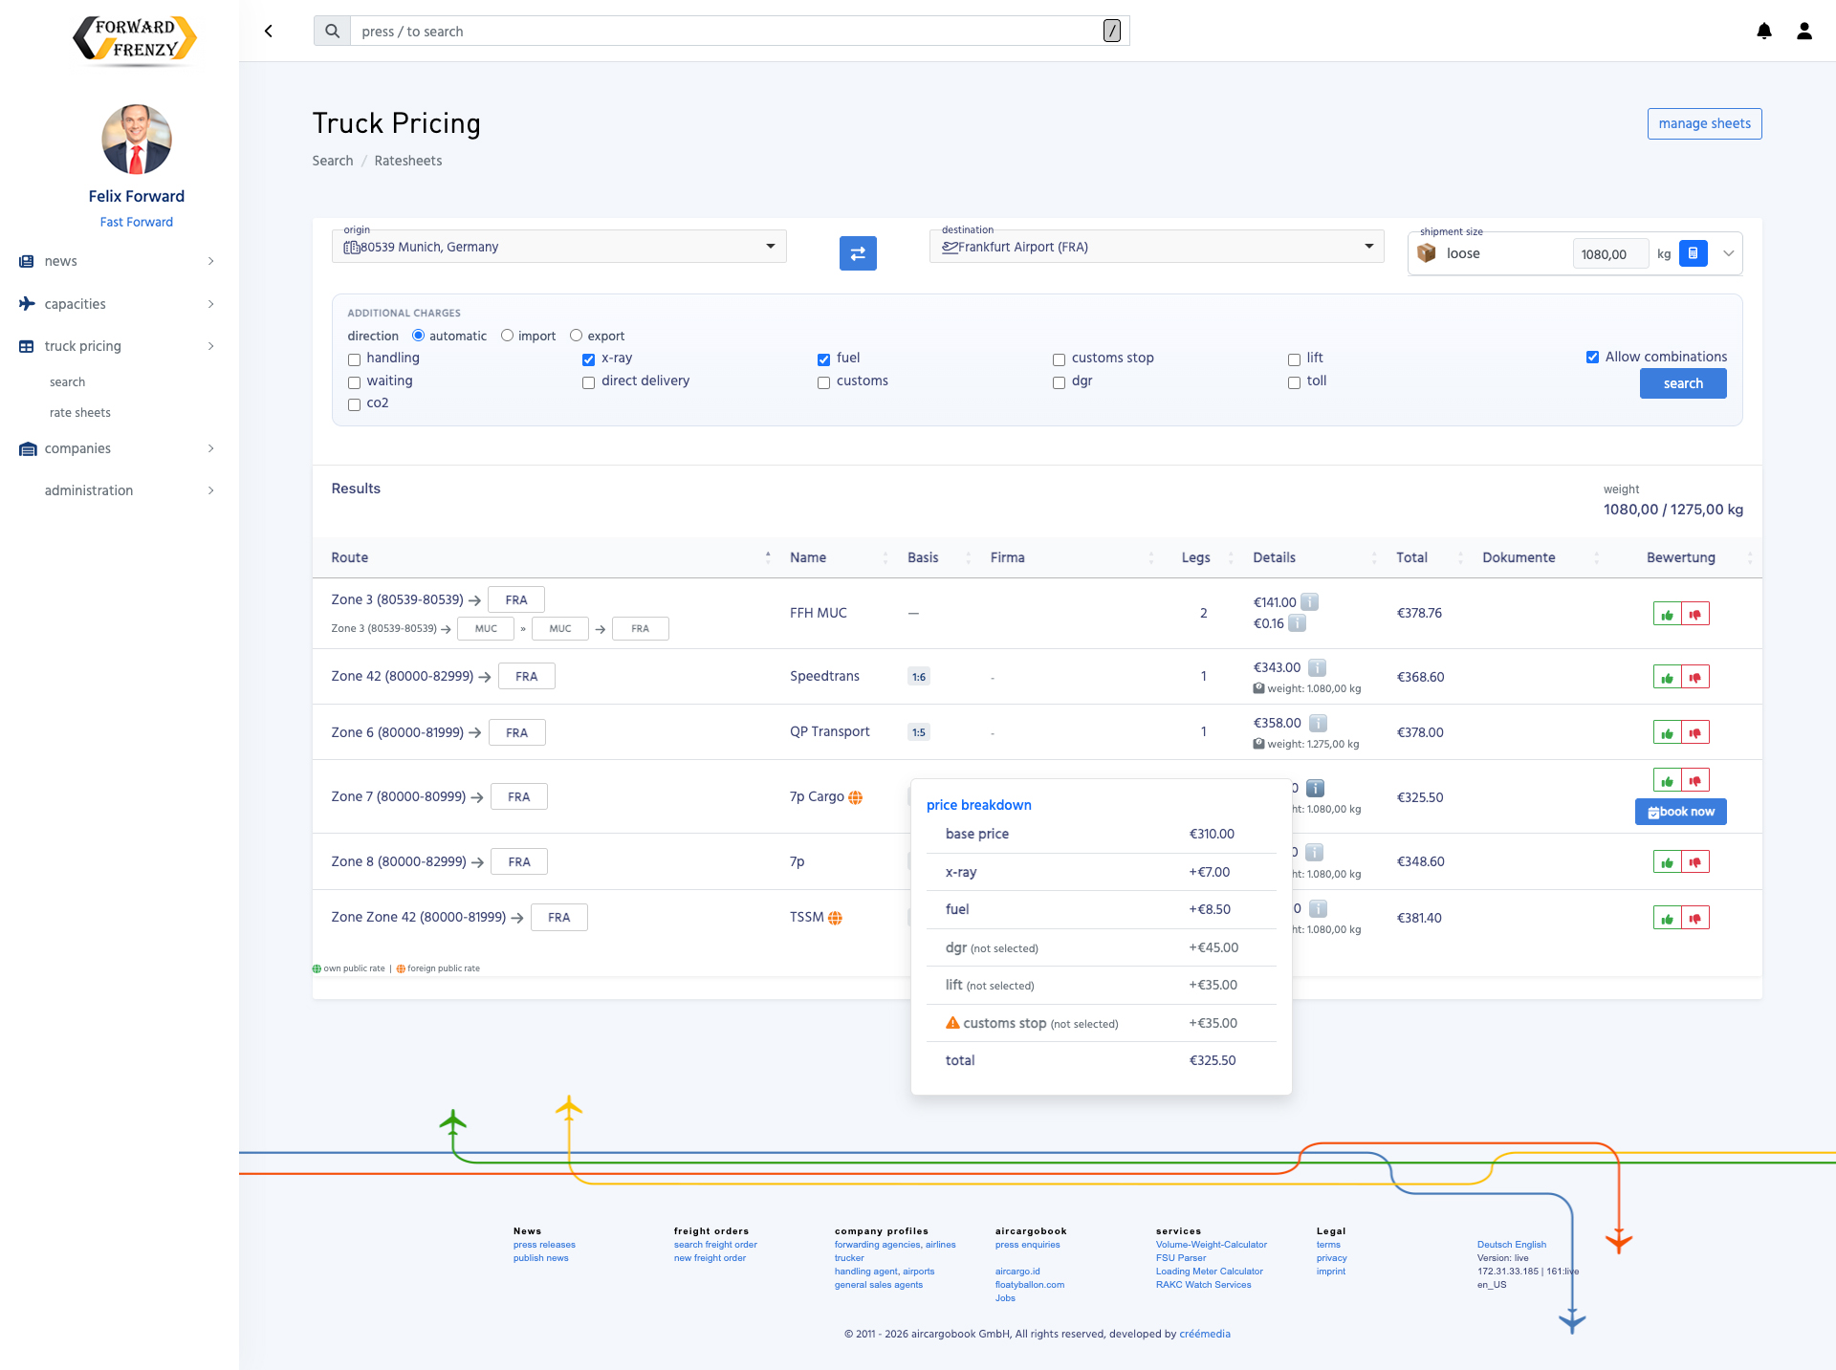Click the back arrow in top bar

[x=269, y=32]
